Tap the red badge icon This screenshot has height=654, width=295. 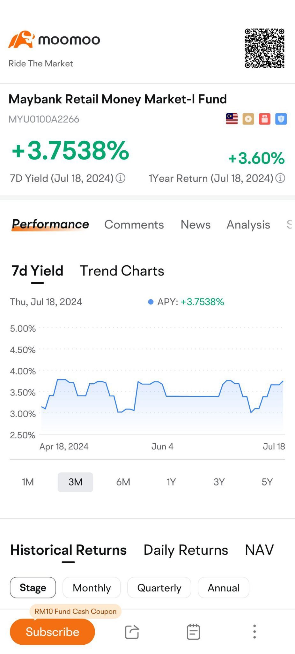click(x=264, y=119)
